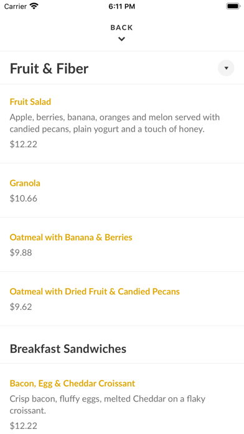Select Bacon, Egg & Cheddar Croissant

(x=72, y=383)
